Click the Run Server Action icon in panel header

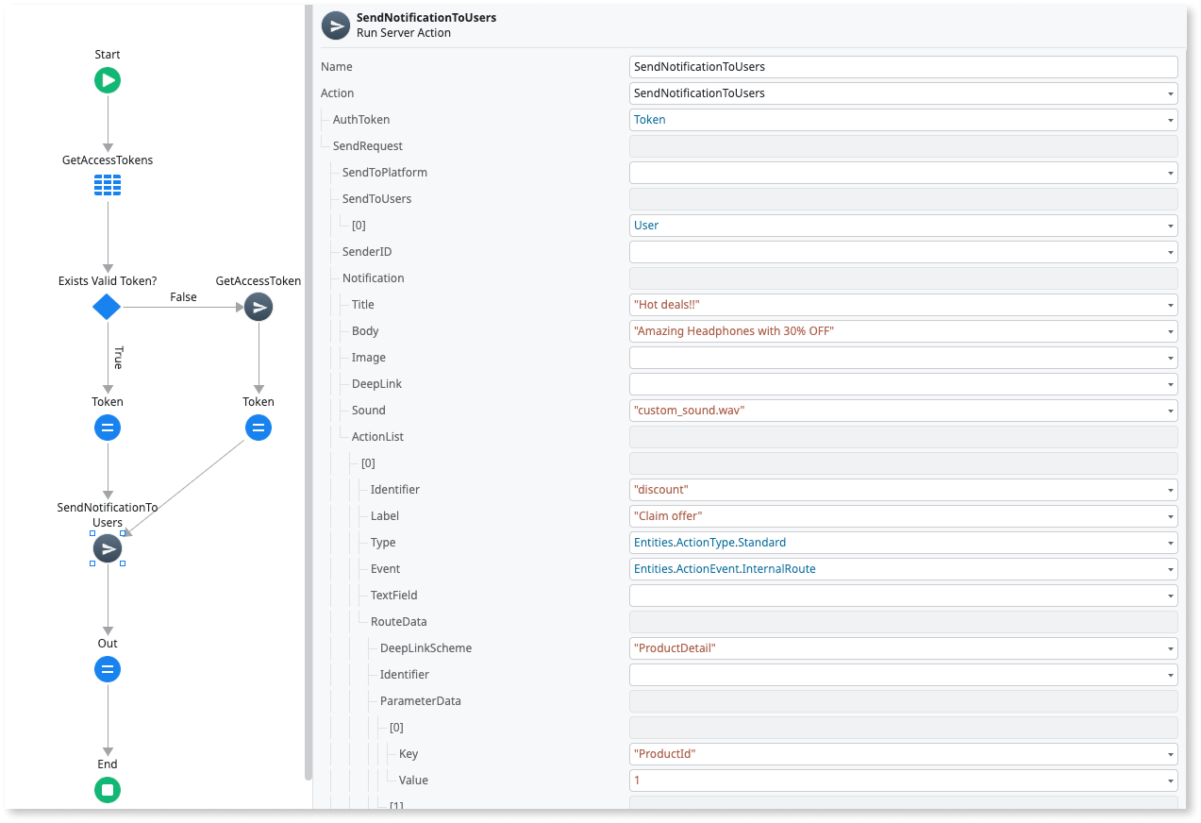click(335, 25)
